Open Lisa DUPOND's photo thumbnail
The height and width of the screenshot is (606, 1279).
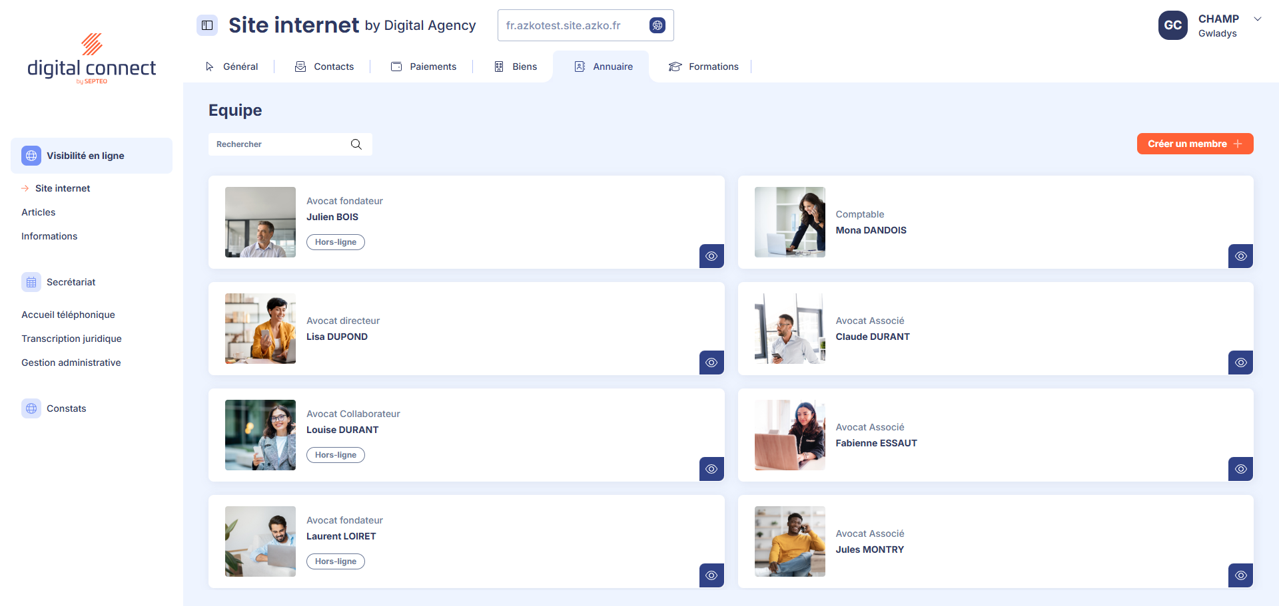click(260, 329)
